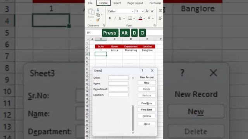Screen dimensions: 248x139
Task: Click cell containing Marketing
Action: 131,50
